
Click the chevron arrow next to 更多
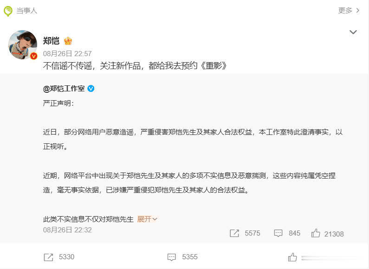tap(358, 10)
